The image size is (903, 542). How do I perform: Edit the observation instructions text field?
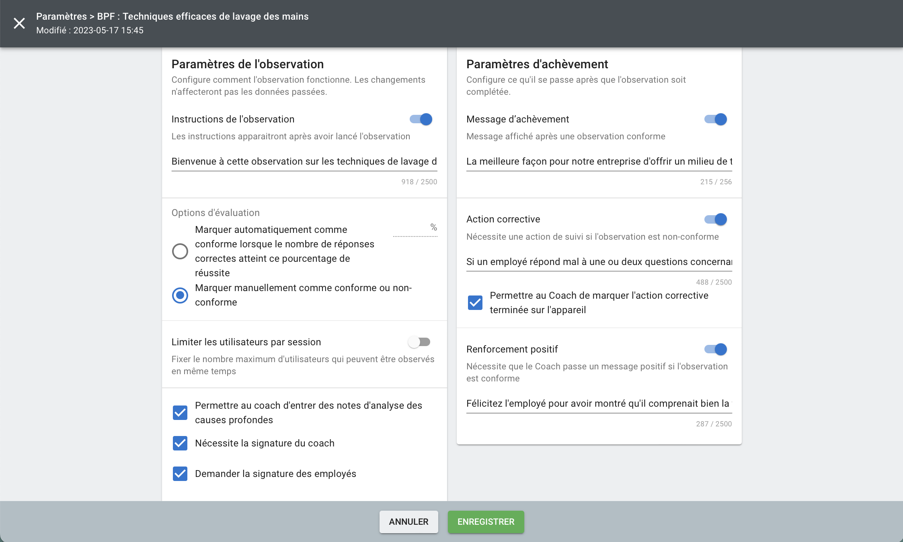(x=304, y=161)
